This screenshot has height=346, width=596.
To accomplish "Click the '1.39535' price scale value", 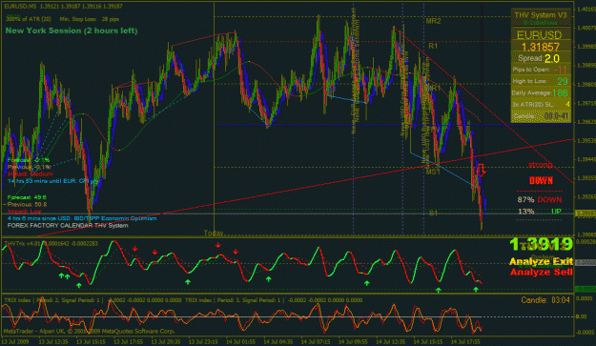I will tap(586, 140).
